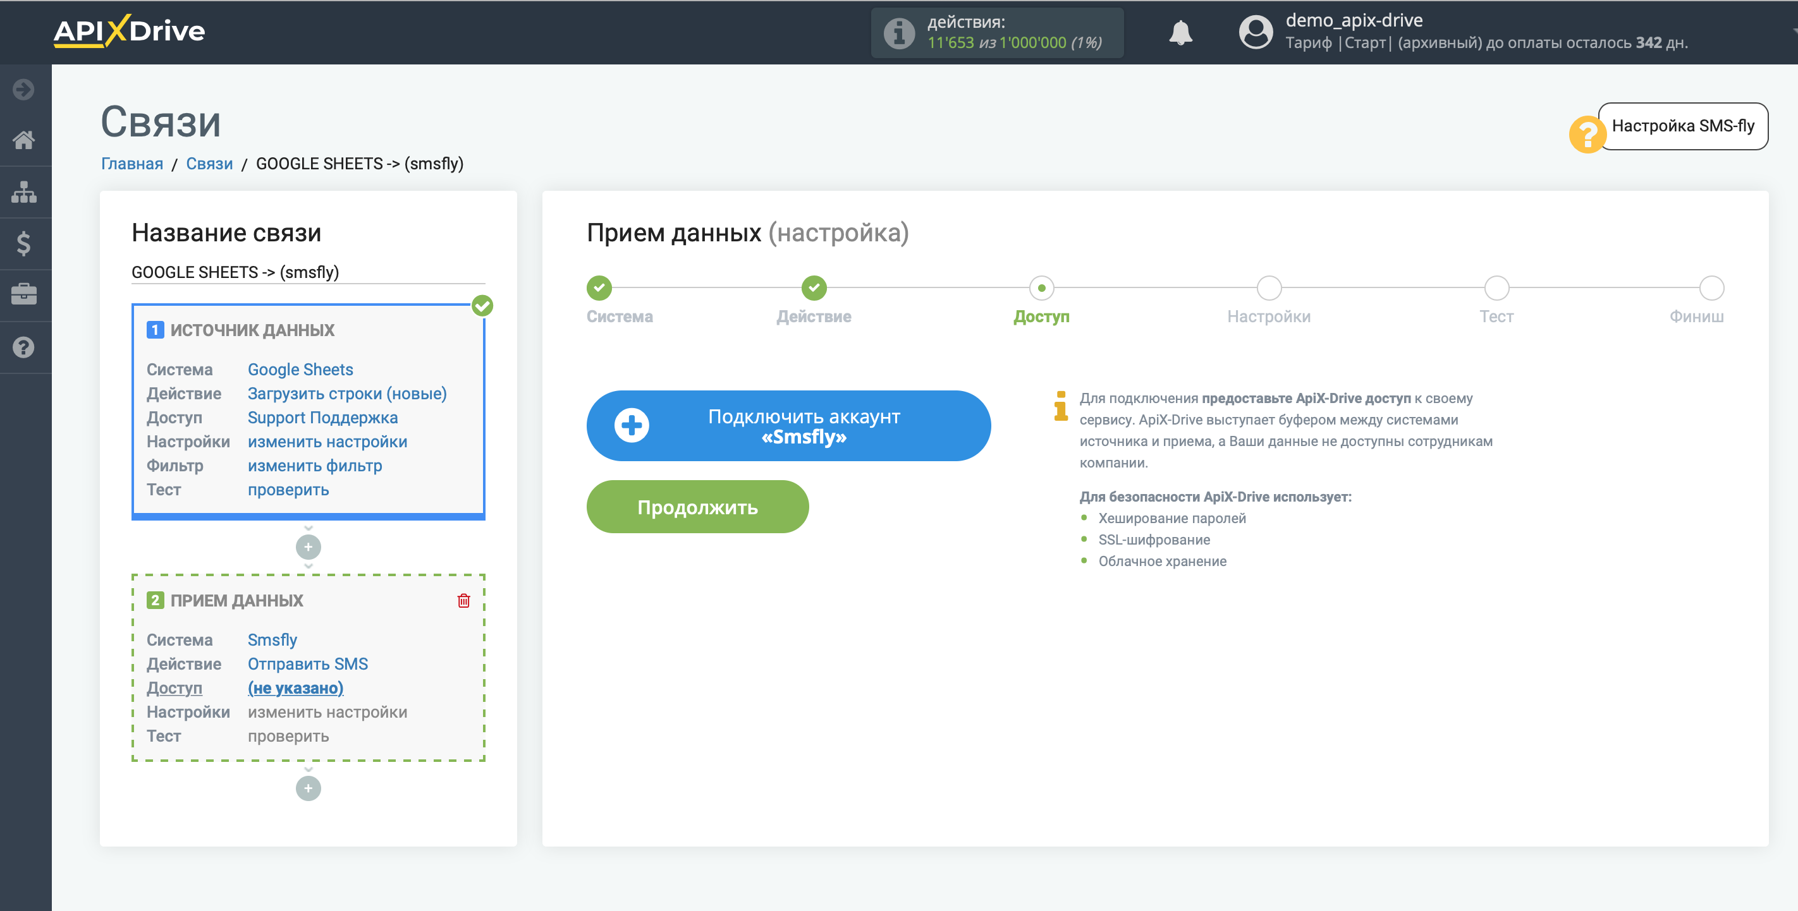Click source 'проверить' test link
Viewport: 1798px width, 911px height.
click(x=288, y=490)
